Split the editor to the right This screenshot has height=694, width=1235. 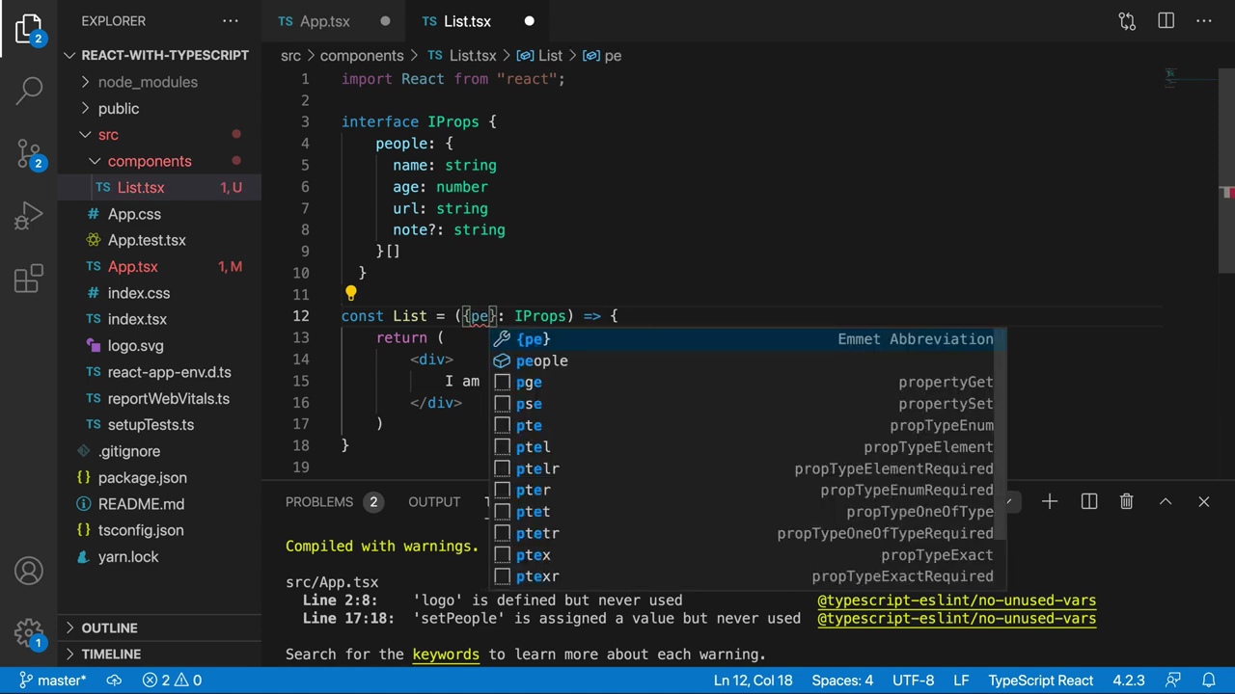pyautogui.click(x=1166, y=20)
